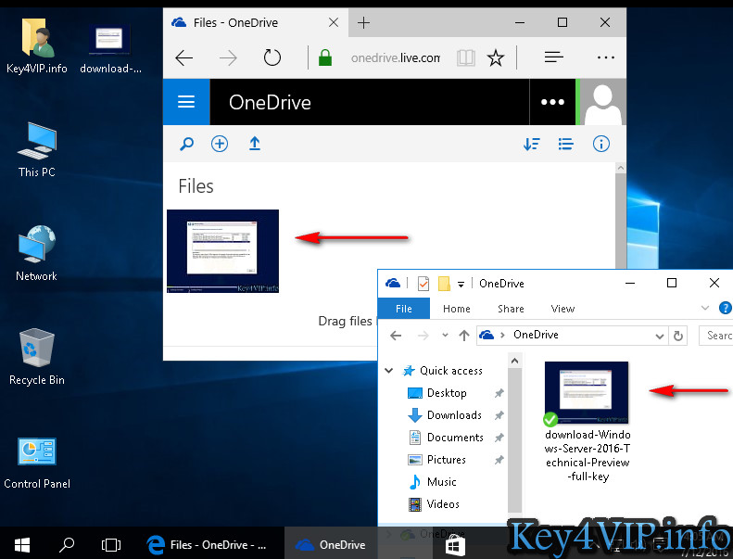Click Properties quick access toolbar icon
The width and height of the screenshot is (733, 559).
click(x=423, y=284)
